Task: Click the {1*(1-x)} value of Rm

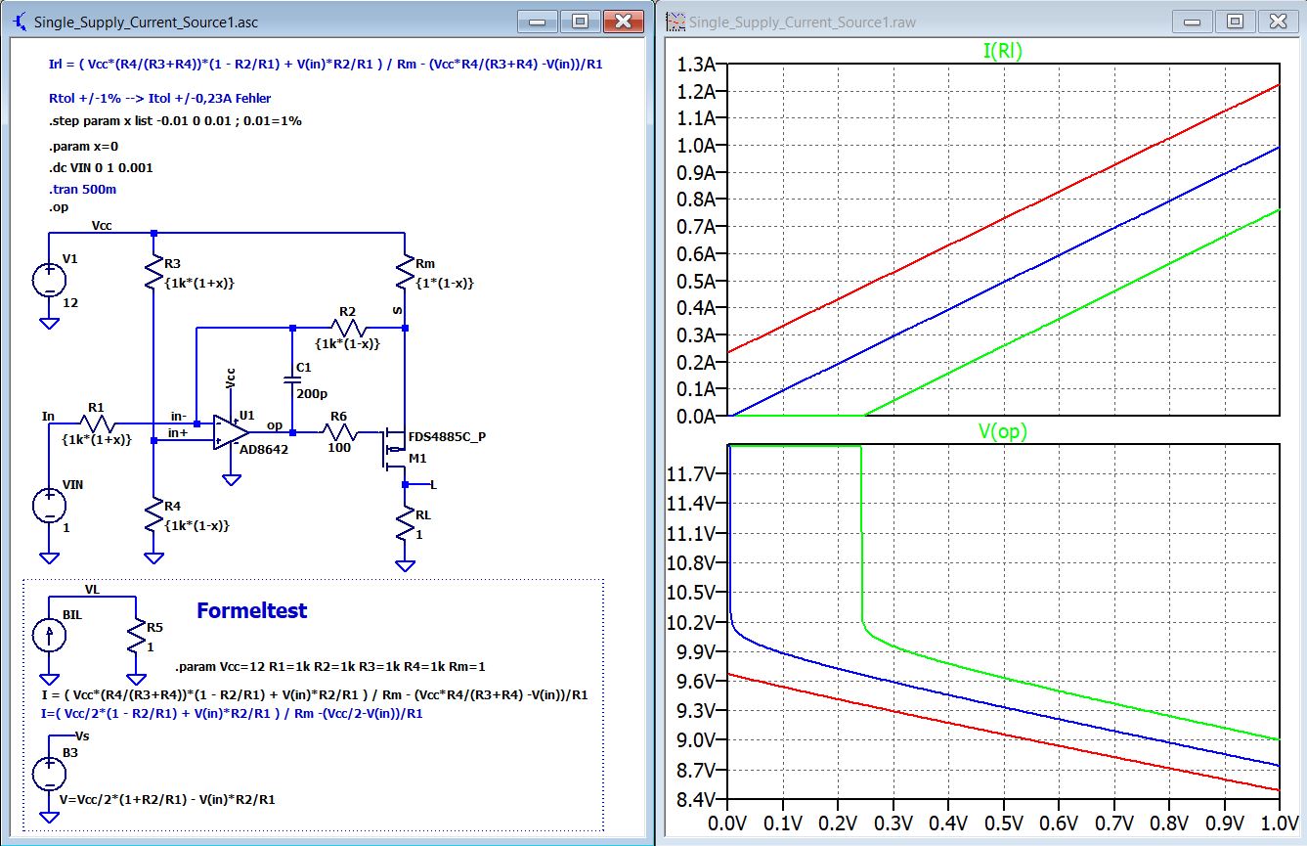Action: tap(445, 283)
